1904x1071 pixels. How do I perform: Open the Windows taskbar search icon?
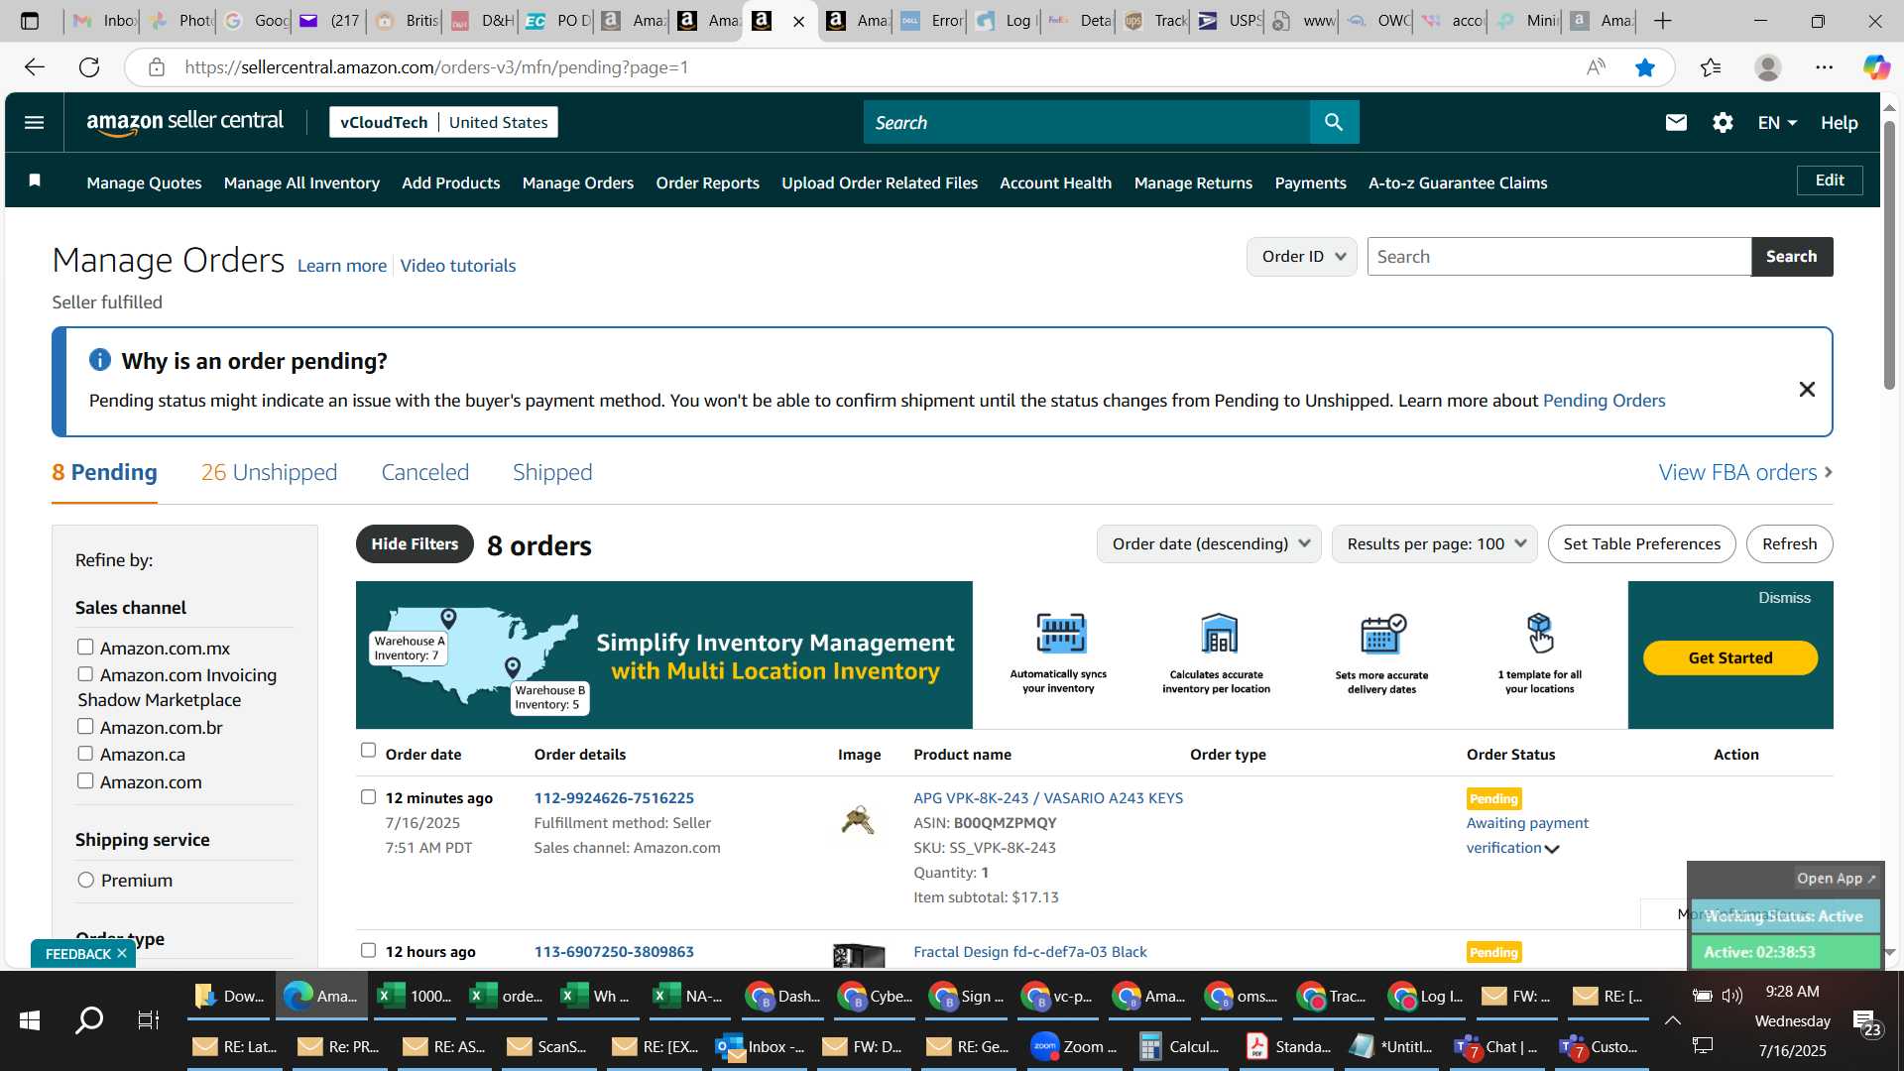(x=89, y=1019)
